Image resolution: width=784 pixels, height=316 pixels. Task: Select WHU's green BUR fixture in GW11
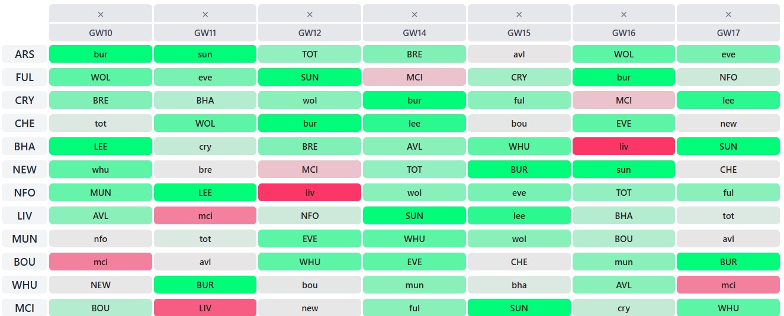205,285
